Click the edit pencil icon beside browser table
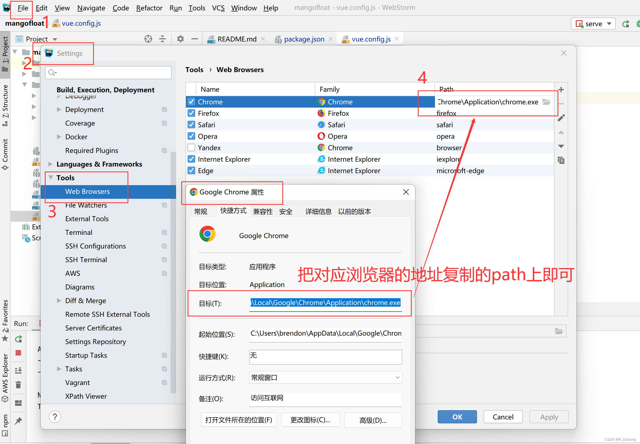Screen dimensions: 640x444 [x=561, y=118]
